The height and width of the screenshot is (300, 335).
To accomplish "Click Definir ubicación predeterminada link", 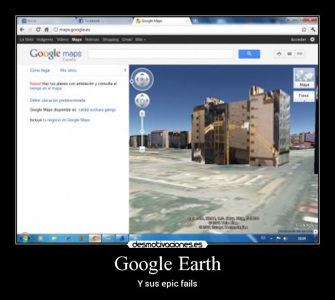I will coord(58,100).
